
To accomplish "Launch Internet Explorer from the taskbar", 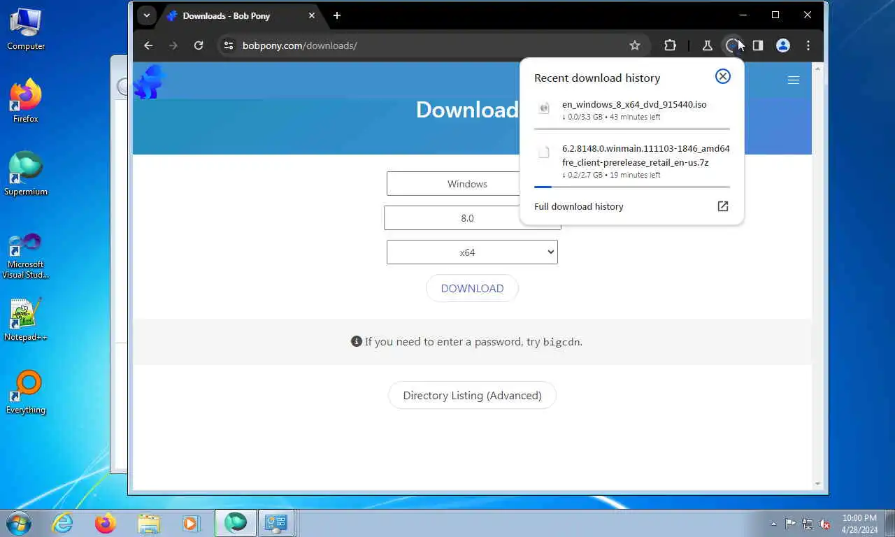I will coord(62,523).
